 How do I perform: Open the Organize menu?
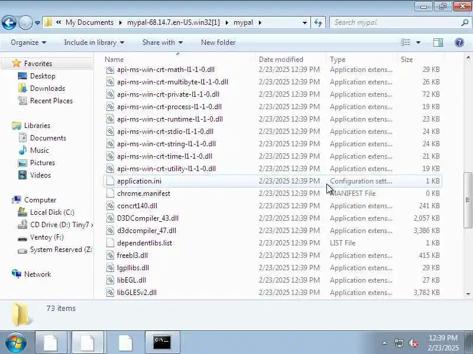click(28, 42)
